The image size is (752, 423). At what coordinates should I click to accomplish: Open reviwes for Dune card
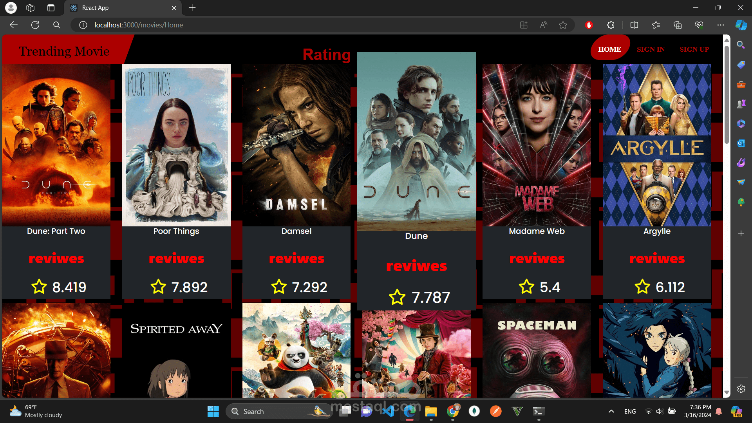[416, 266]
